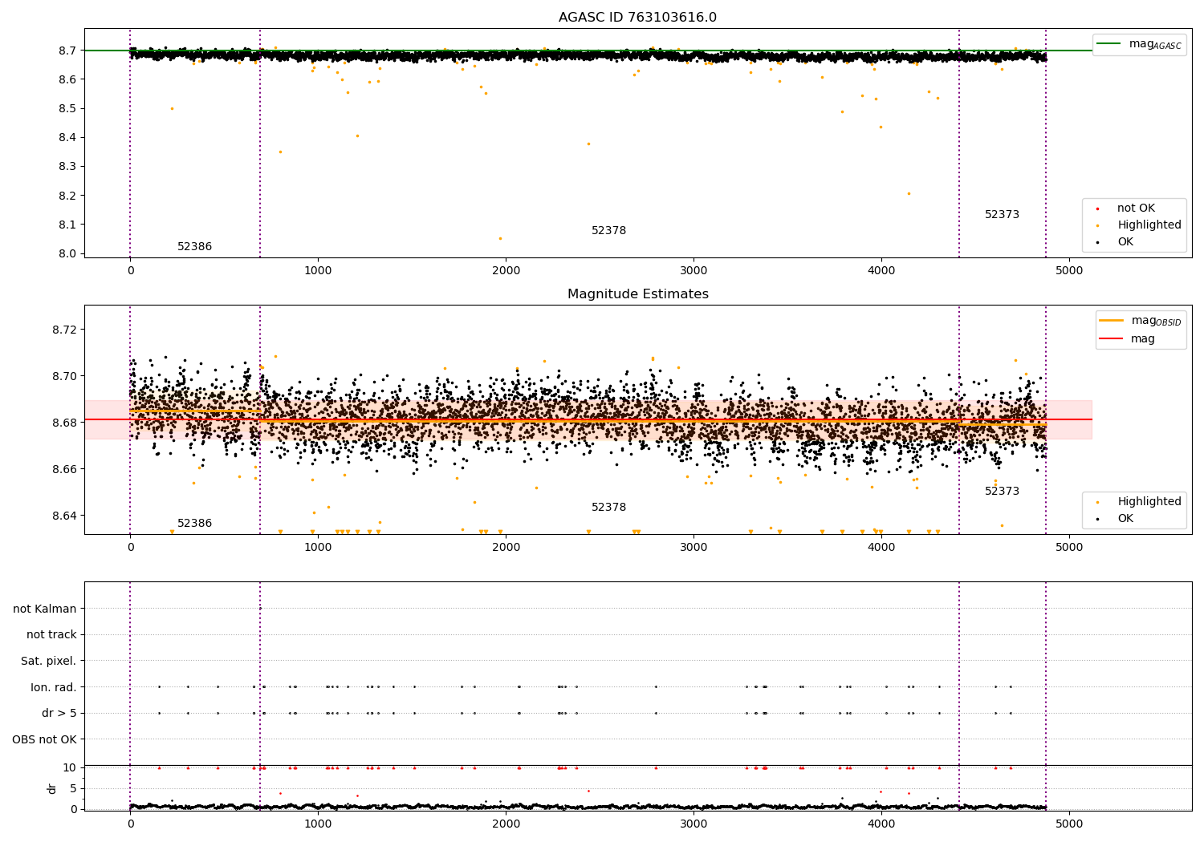Click 'OK' legend entry in Magnitude Estimates plot
Viewport: 1204px width, 842px height.
pos(1125,519)
